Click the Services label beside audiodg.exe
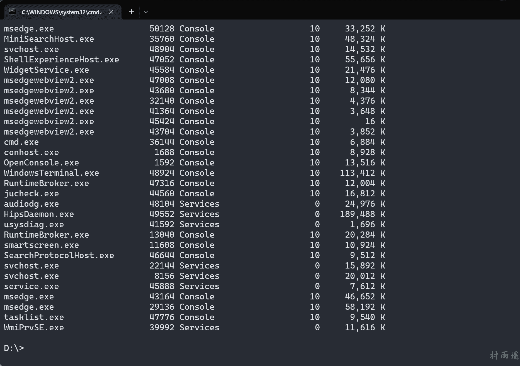Image resolution: width=520 pixels, height=366 pixels. [199, 204]
